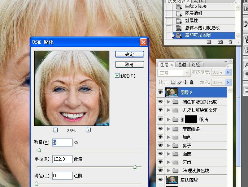The width and height of the screenshot is (248, 187).
Task: Hide the 加色 group eye icon
Action: [160, 137]
